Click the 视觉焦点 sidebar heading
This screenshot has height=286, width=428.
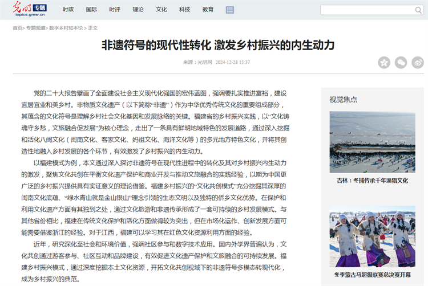pos(343,100)
